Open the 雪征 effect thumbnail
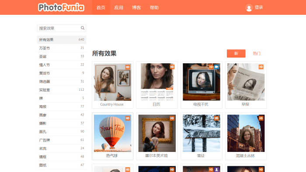The width and height of the screenshot is (306, 172). coord(202,133)
